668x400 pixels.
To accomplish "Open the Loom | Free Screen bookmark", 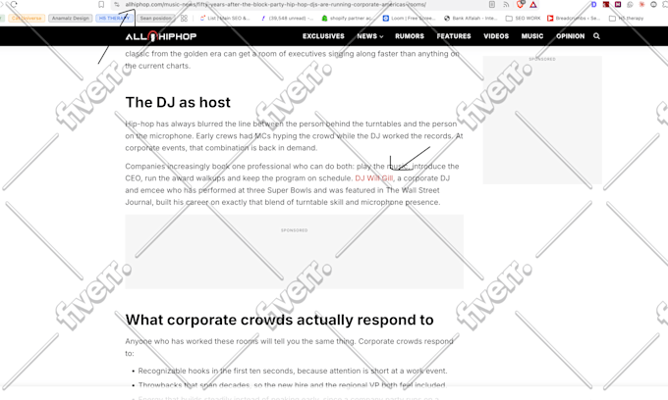I will click(x=409, y=19).
